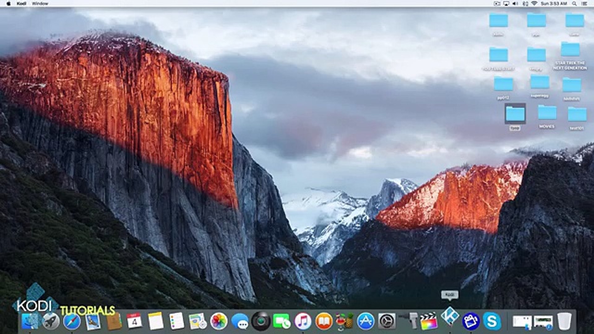Open the Calendar app icon
Screen dimensions: 594x334
tap(134, 321)
